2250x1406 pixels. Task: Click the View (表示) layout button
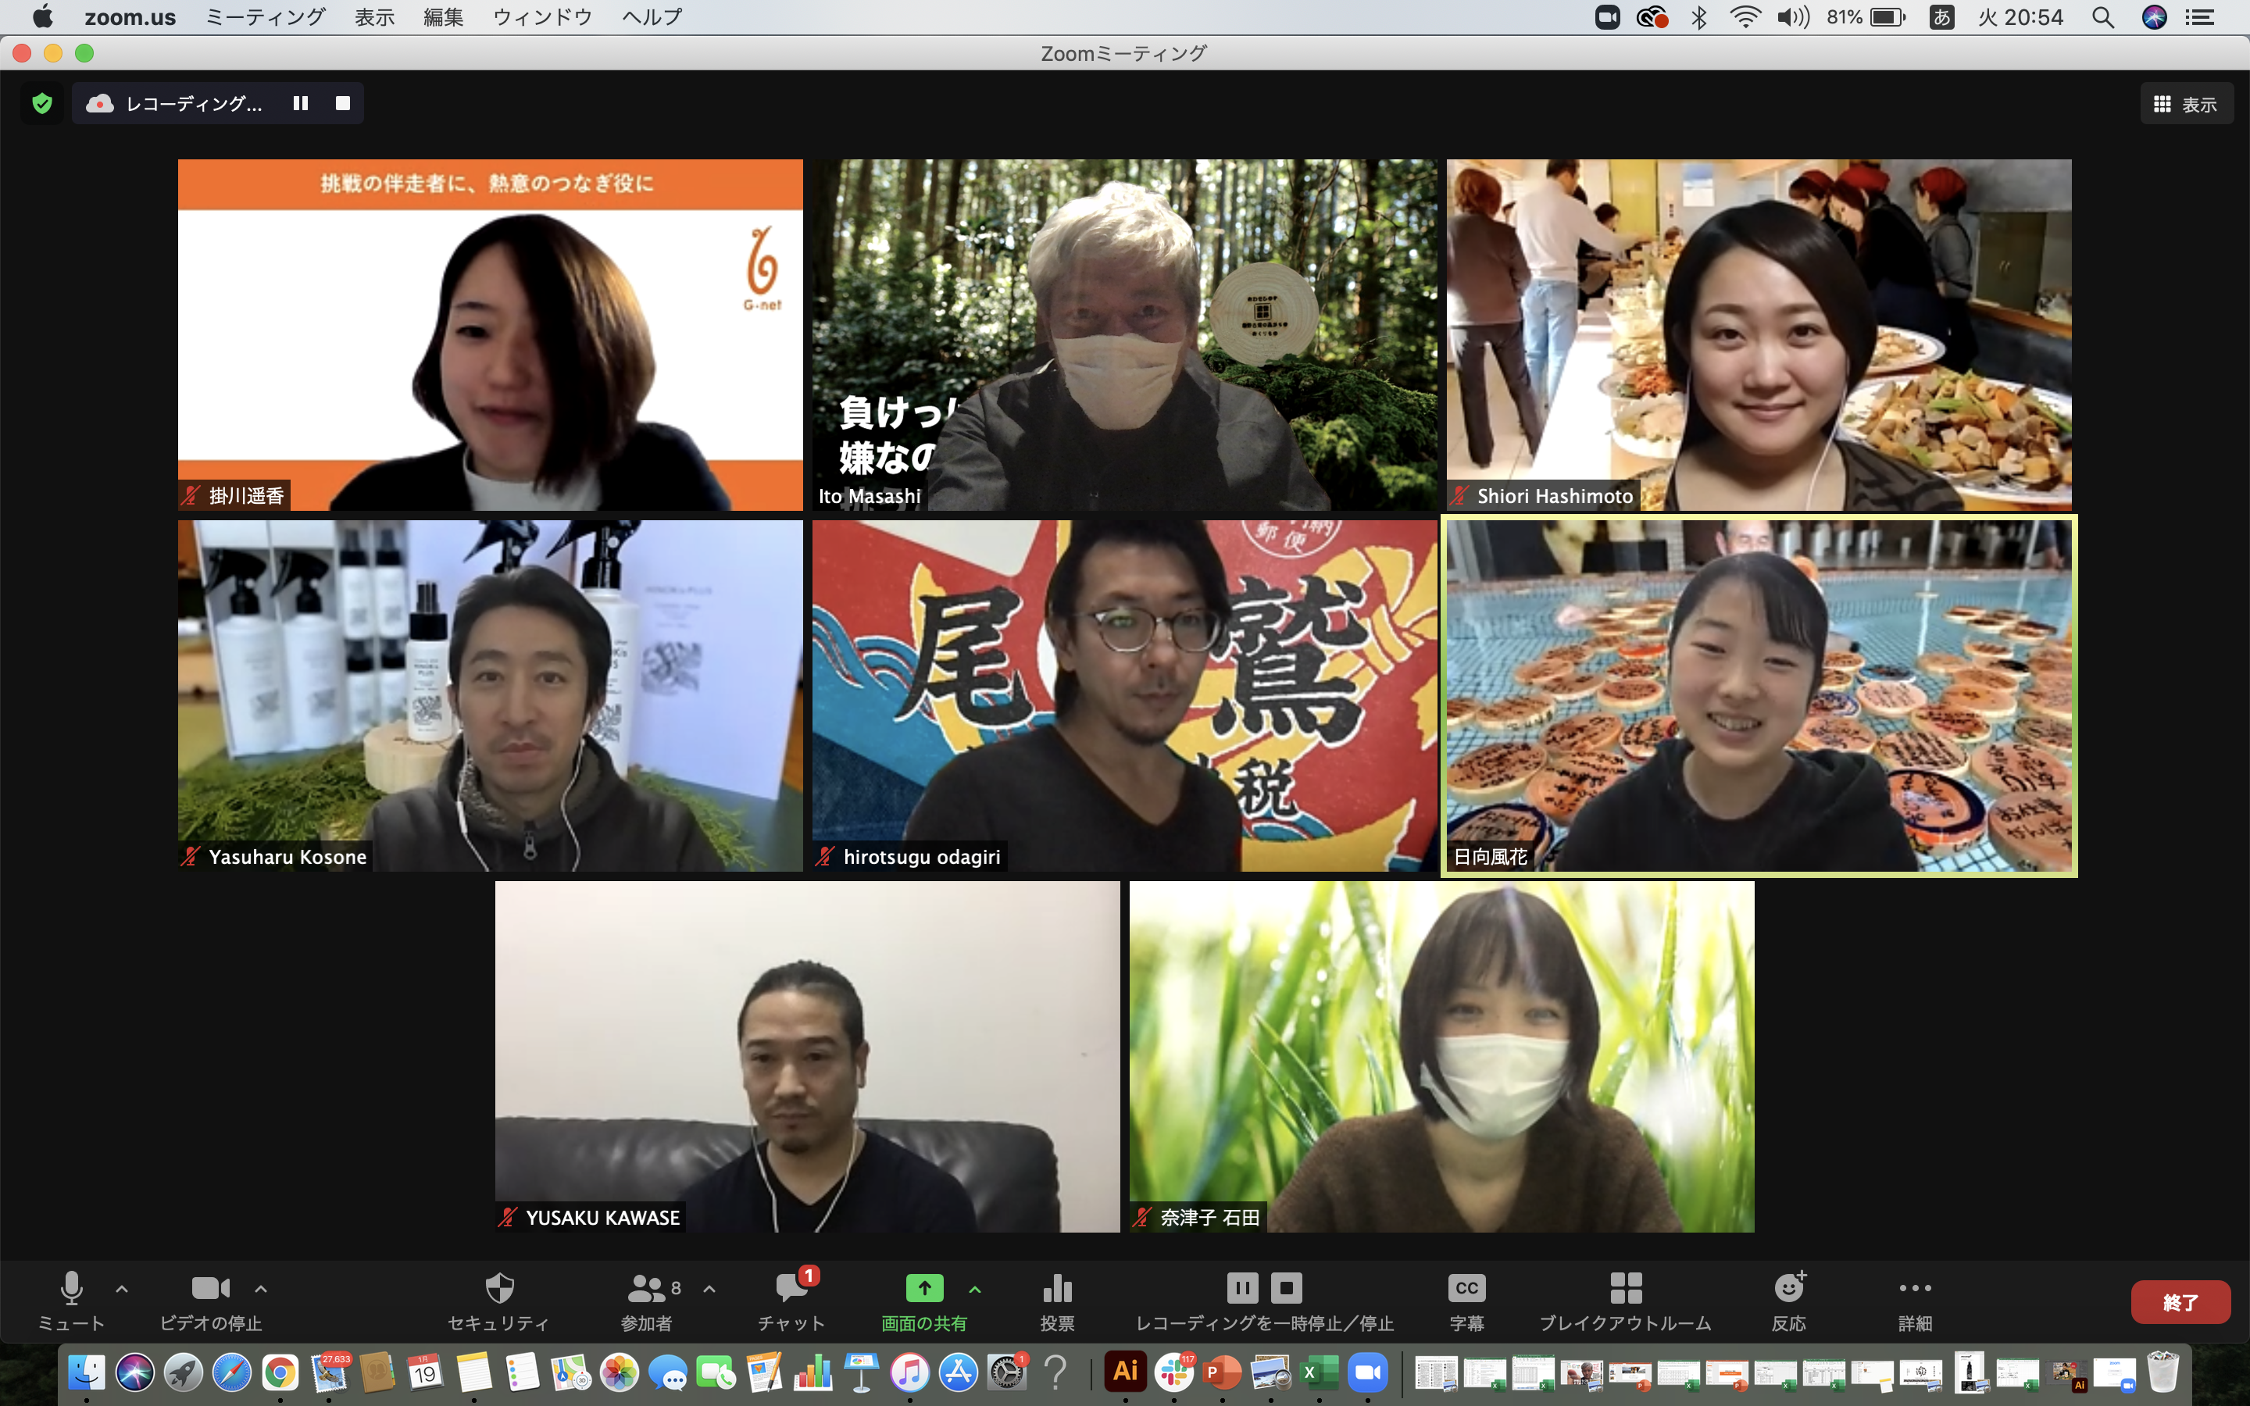[2186, 104]
